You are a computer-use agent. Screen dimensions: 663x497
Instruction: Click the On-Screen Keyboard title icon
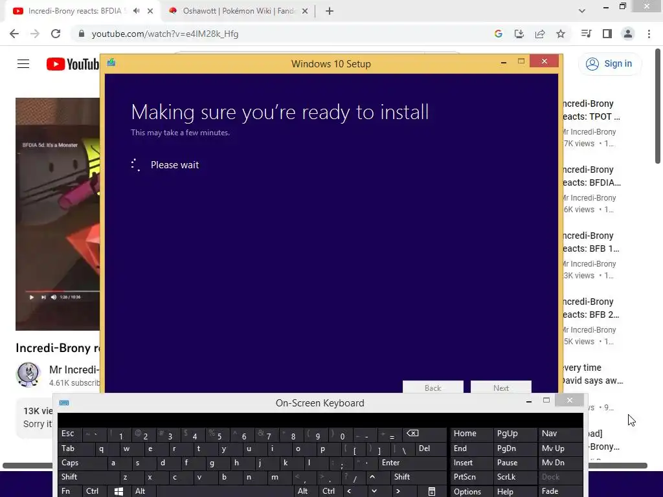[64, 403]
